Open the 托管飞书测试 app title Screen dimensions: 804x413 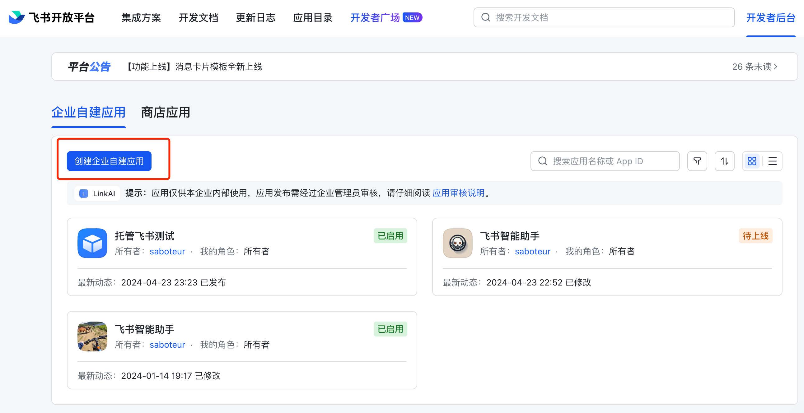coord(144,236)
